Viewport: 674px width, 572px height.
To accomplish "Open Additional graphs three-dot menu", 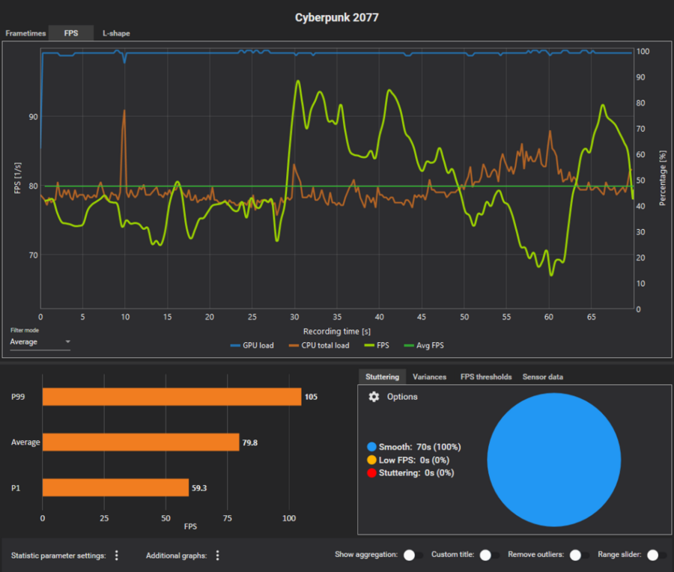I will tap(217, 556).
